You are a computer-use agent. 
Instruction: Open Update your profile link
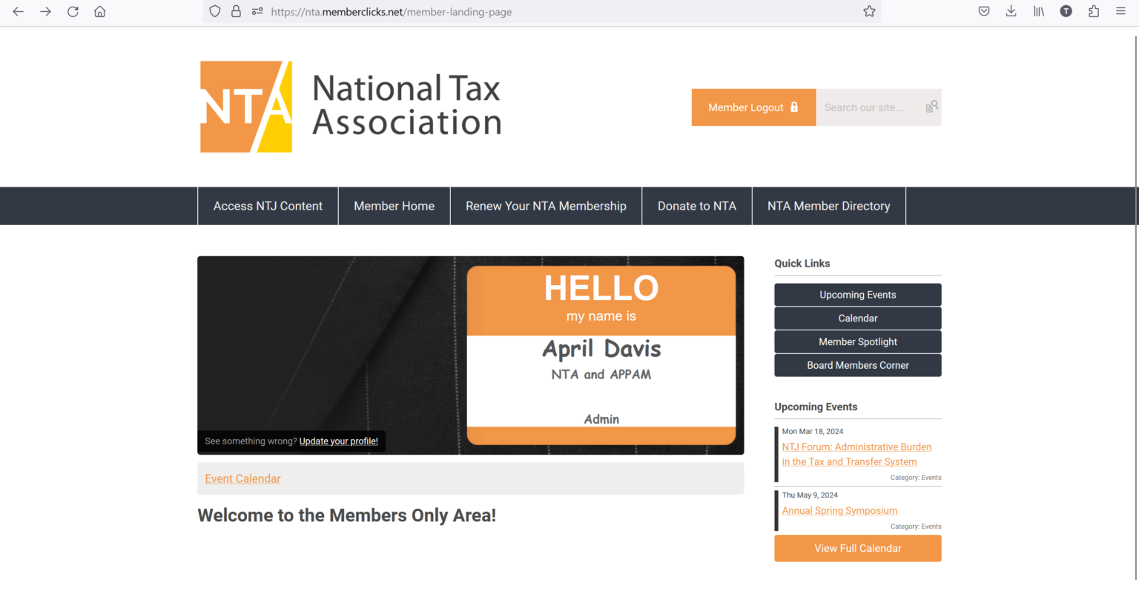(x=338, y=441)
